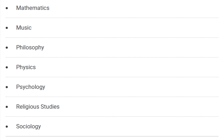Image resolution: width=221 pixels, height=140 pixels.
Task: Click the dotted separator beneath Psychology
Action: point(112,97)
